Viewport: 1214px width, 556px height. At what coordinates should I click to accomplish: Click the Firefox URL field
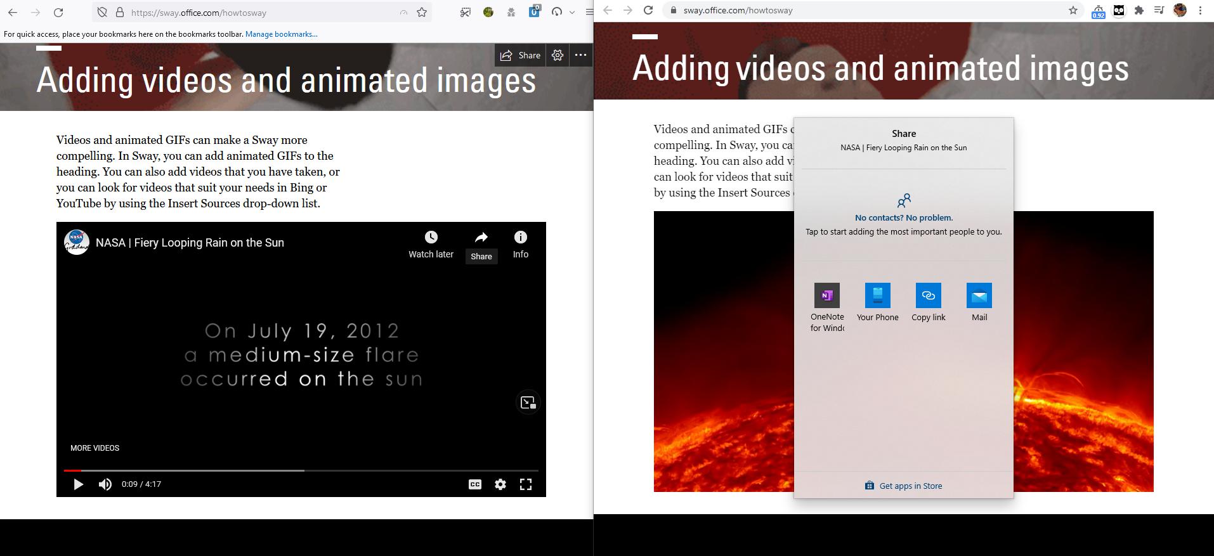[x=263, y=12]
